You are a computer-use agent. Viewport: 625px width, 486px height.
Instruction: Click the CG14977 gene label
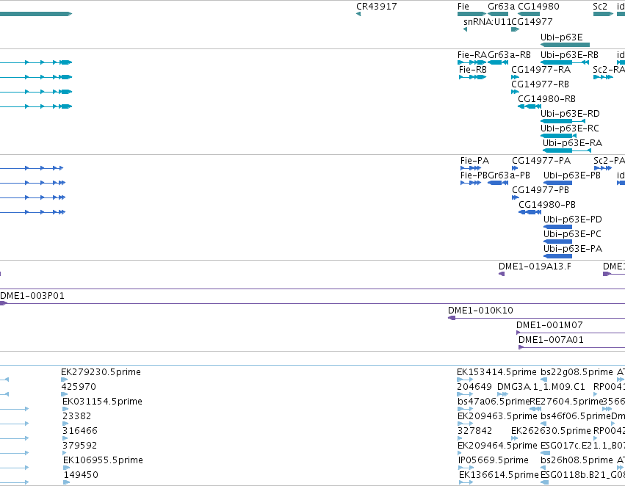point(532,22)
